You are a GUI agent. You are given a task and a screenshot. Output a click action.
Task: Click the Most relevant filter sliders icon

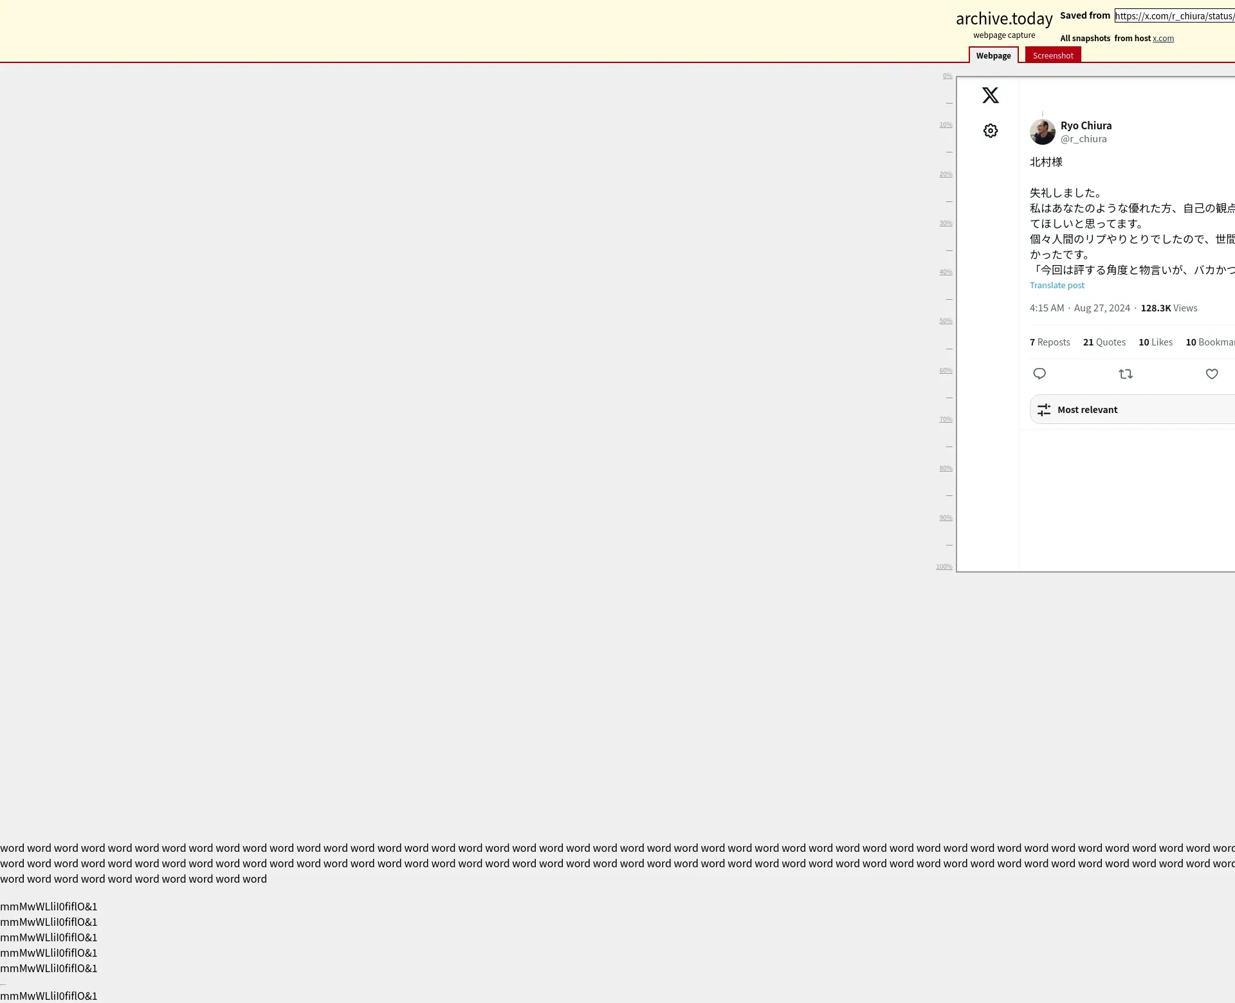(1044, 410)
